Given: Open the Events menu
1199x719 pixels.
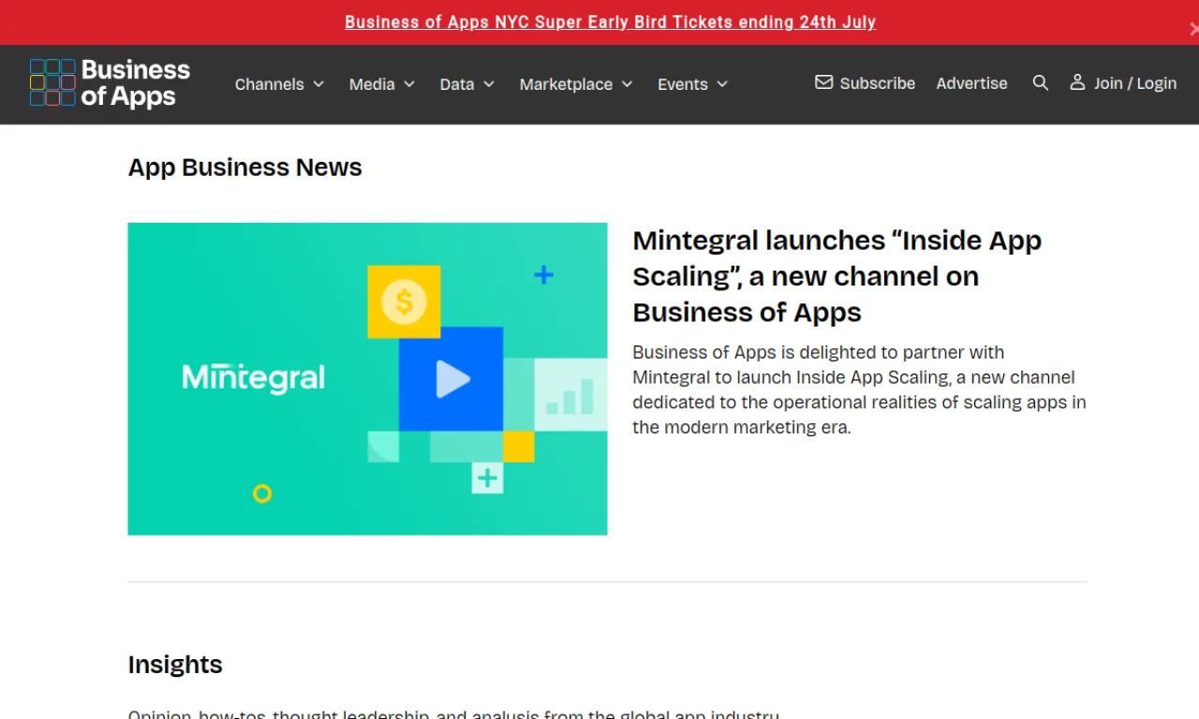Looking at the screenshot, I should [x=693, y=84].
